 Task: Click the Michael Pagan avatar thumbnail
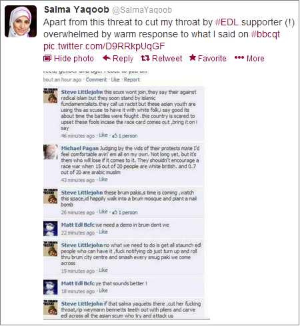(x=51, y=152)
